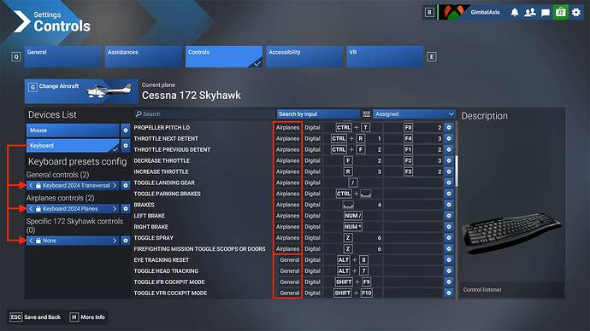Open the notifications bell icon
The image size is (590, 331).
click(x=515, y=13)
